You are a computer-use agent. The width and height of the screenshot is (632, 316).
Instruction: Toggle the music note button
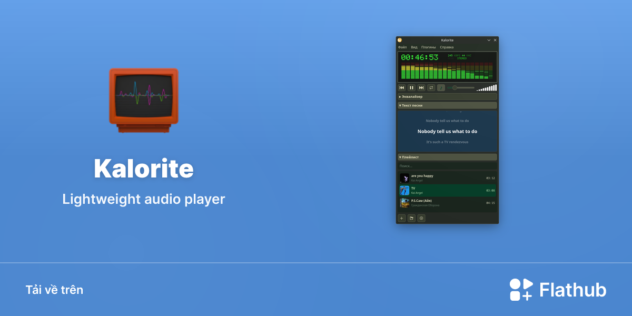(x=441, y=87)
